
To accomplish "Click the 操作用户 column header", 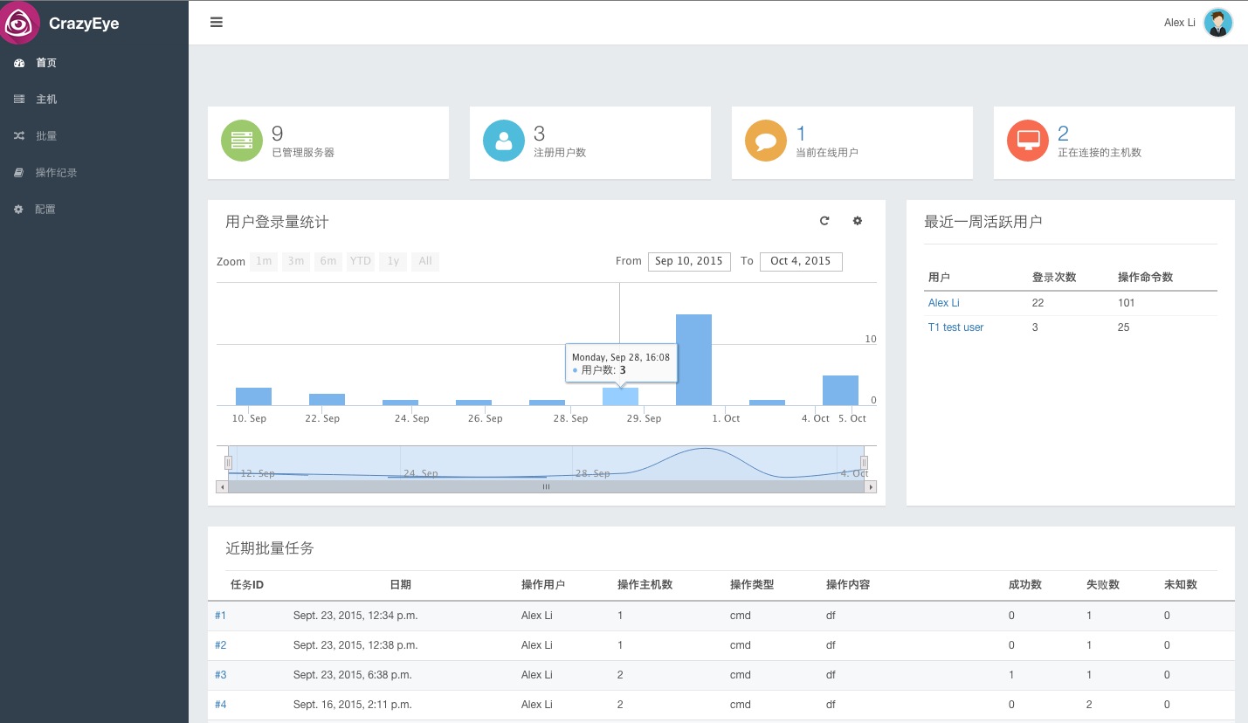I will tap(543, 585).
